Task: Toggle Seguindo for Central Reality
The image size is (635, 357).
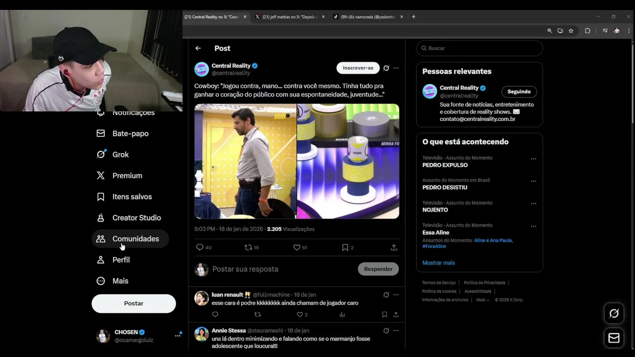Action: coord(519,92)
